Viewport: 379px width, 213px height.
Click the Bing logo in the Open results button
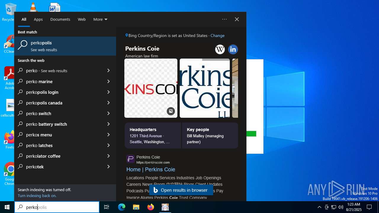point(156,190)
